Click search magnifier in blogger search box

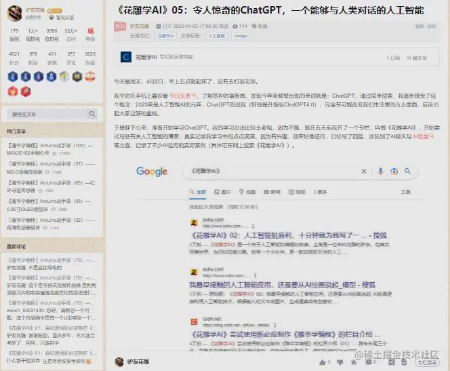[92, 114]
